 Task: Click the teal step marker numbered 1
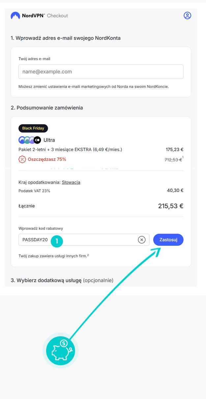[x=57, y=241]
